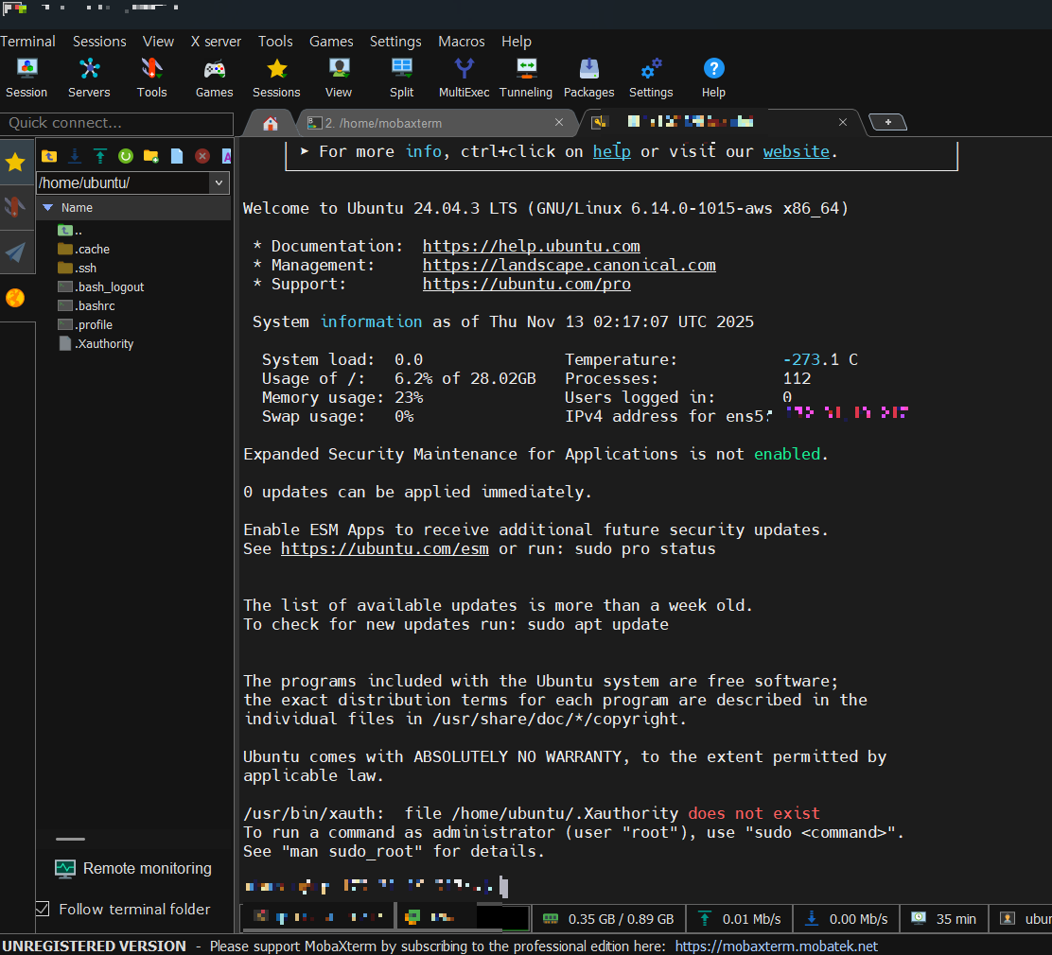Click the help link in banner
This screenshot has width=1052, height=955.
point(612,151)
